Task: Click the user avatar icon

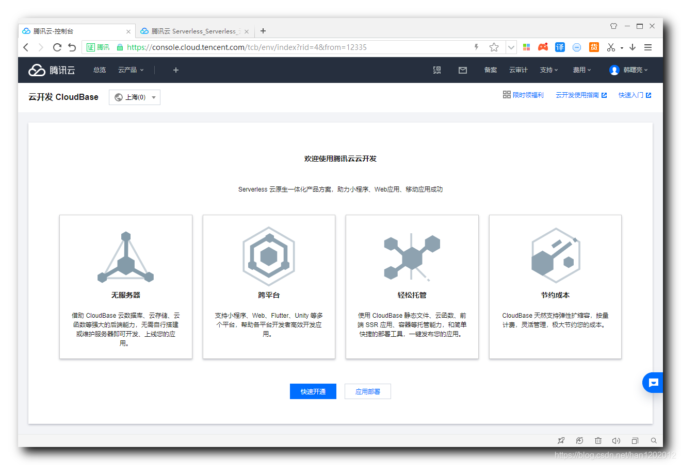Action: click(x=614, y=70)
